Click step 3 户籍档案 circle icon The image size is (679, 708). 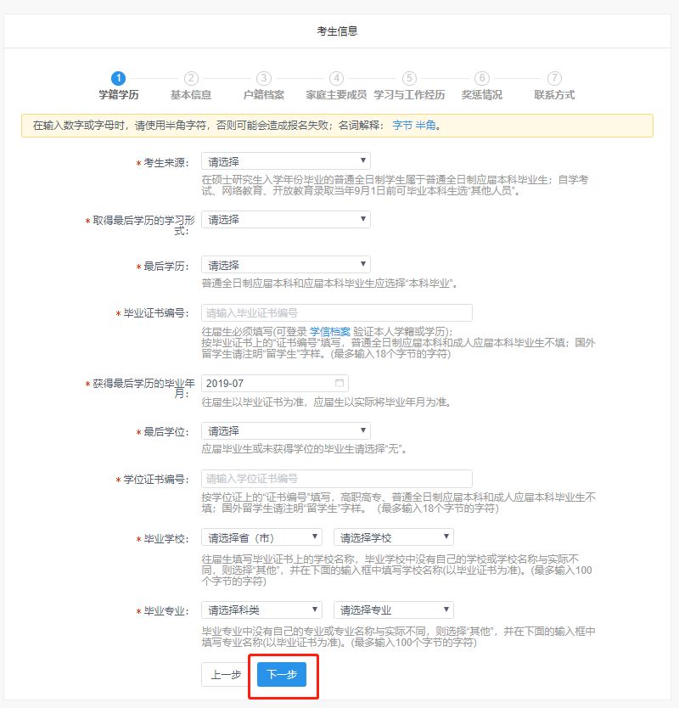click(x=264, y=78)
